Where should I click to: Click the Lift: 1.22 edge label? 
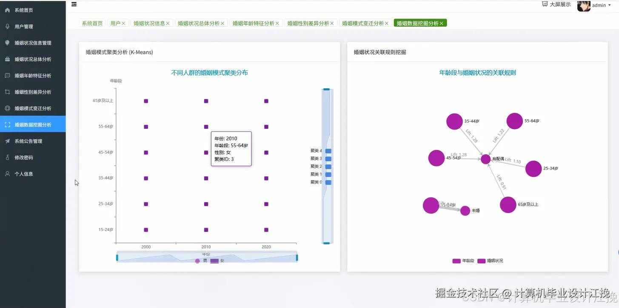coord(499,136)
